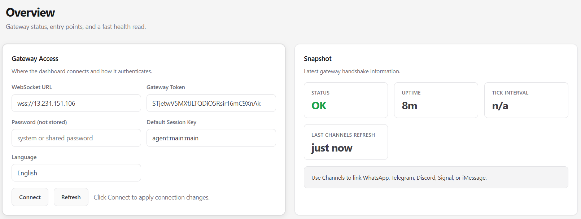
Task: Click the Tick Interval n/a card
Action: click(526, 100)
